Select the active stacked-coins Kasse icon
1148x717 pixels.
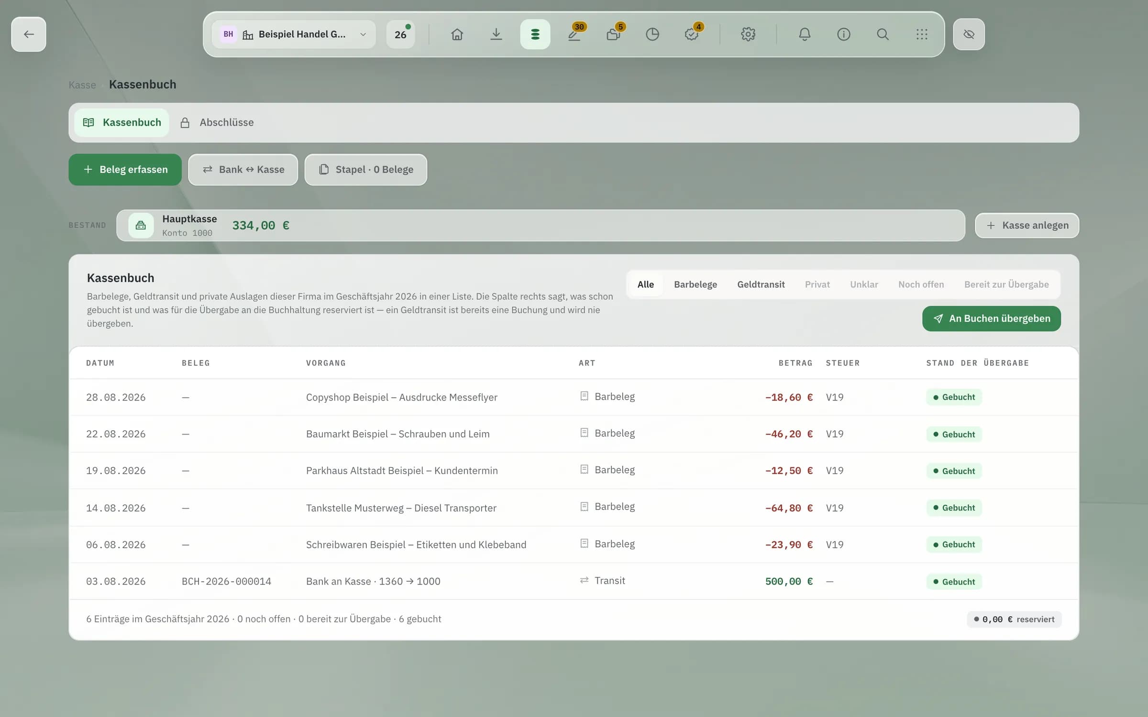(x=535, y=34)
